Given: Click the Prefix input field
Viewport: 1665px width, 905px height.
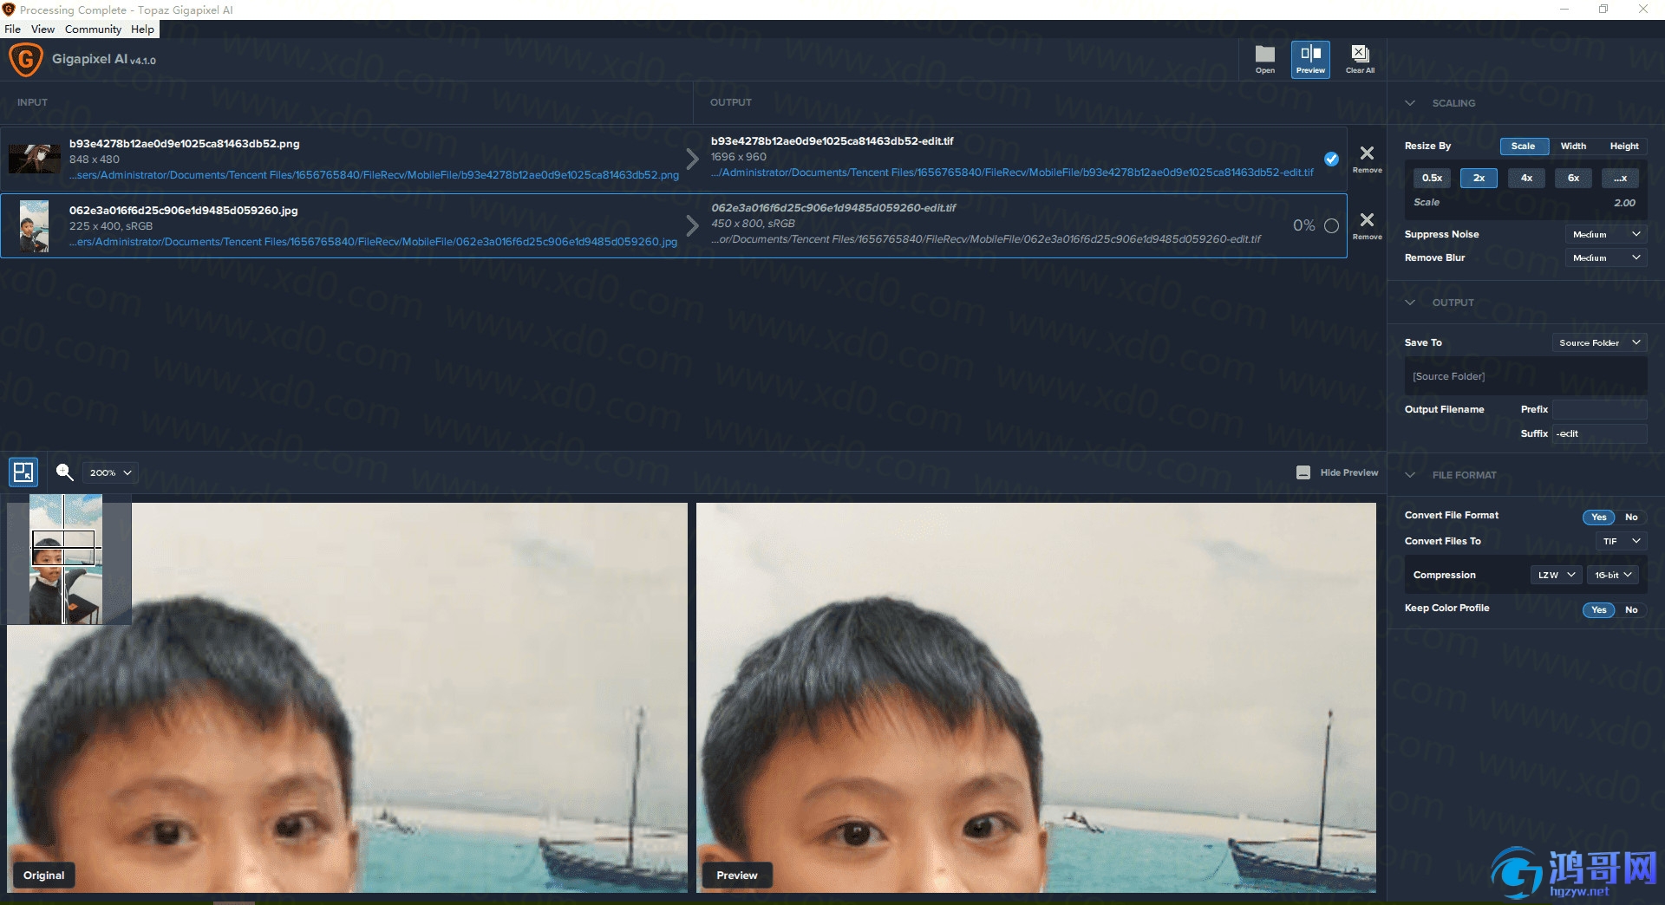Looking at the screenshot, I should (x=1599, y=409).
